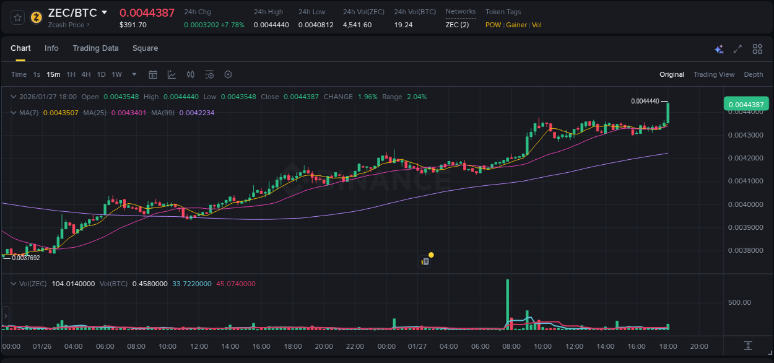Open the ZEC/BTC pair selector dropdown
The image size is (774, 363).
click(x=104, y=12)
